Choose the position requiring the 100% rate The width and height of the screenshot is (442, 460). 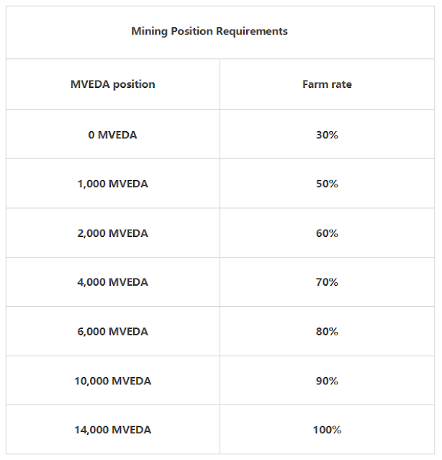[x=112, y=430]
